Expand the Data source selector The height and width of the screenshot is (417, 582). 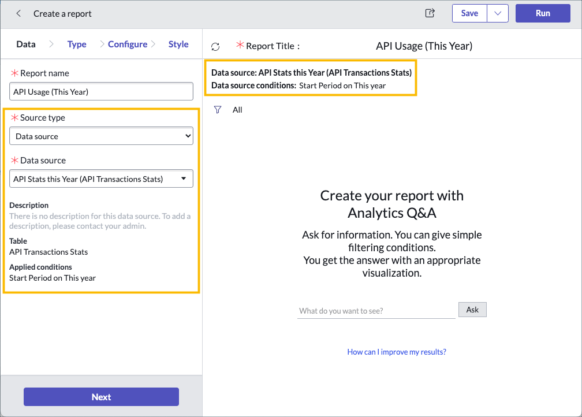pyautogui.click(x=101, y=179)
